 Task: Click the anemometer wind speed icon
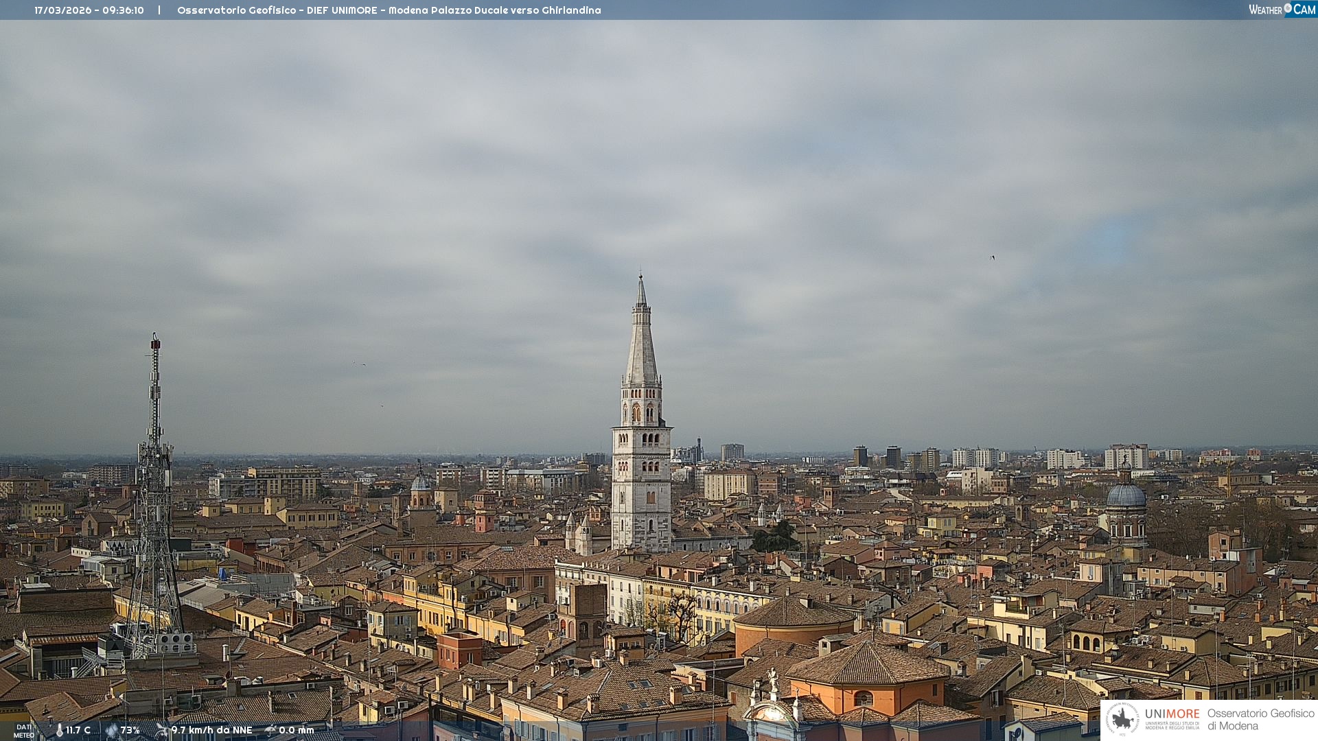click(162, 731)
